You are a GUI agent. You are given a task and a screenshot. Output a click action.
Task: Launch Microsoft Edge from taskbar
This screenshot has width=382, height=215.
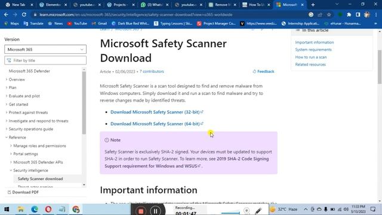click(x=35, y=210)
